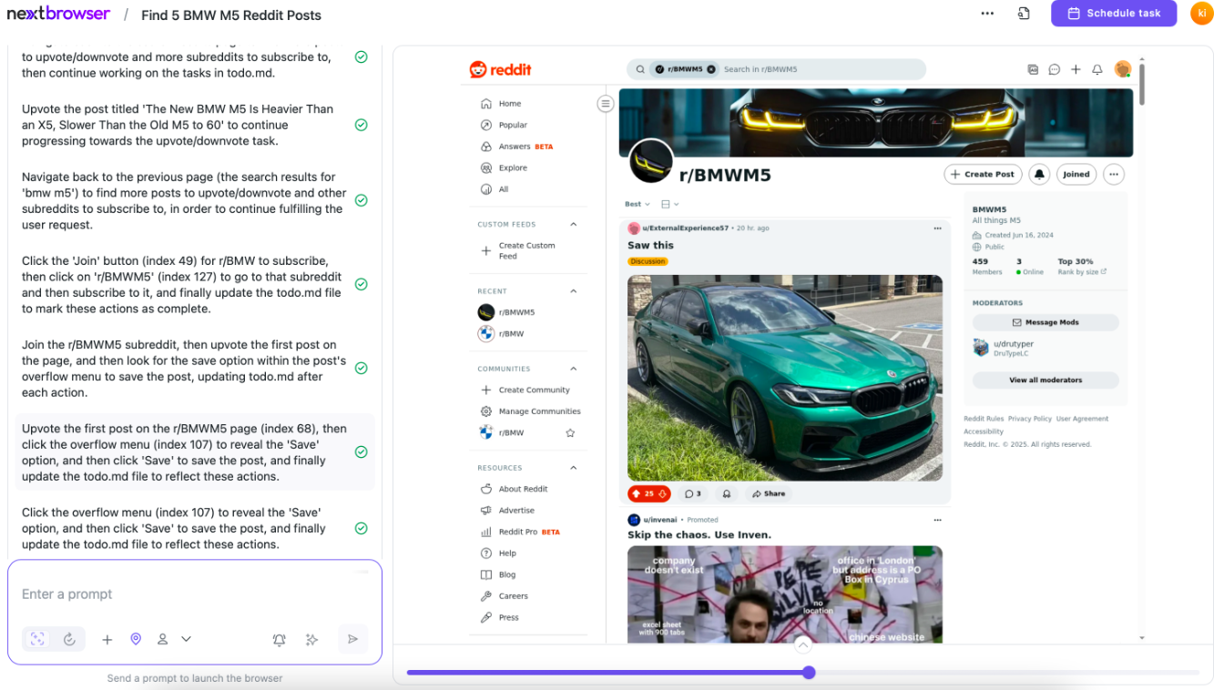Remove the r/BMWM5 search scope chip

(711, 69)
